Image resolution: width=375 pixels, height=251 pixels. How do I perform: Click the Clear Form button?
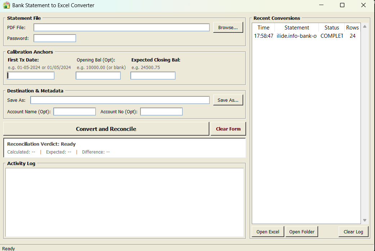click(228, 129)
